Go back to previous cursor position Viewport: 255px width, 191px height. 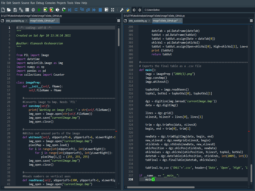[x=134, y=10]
